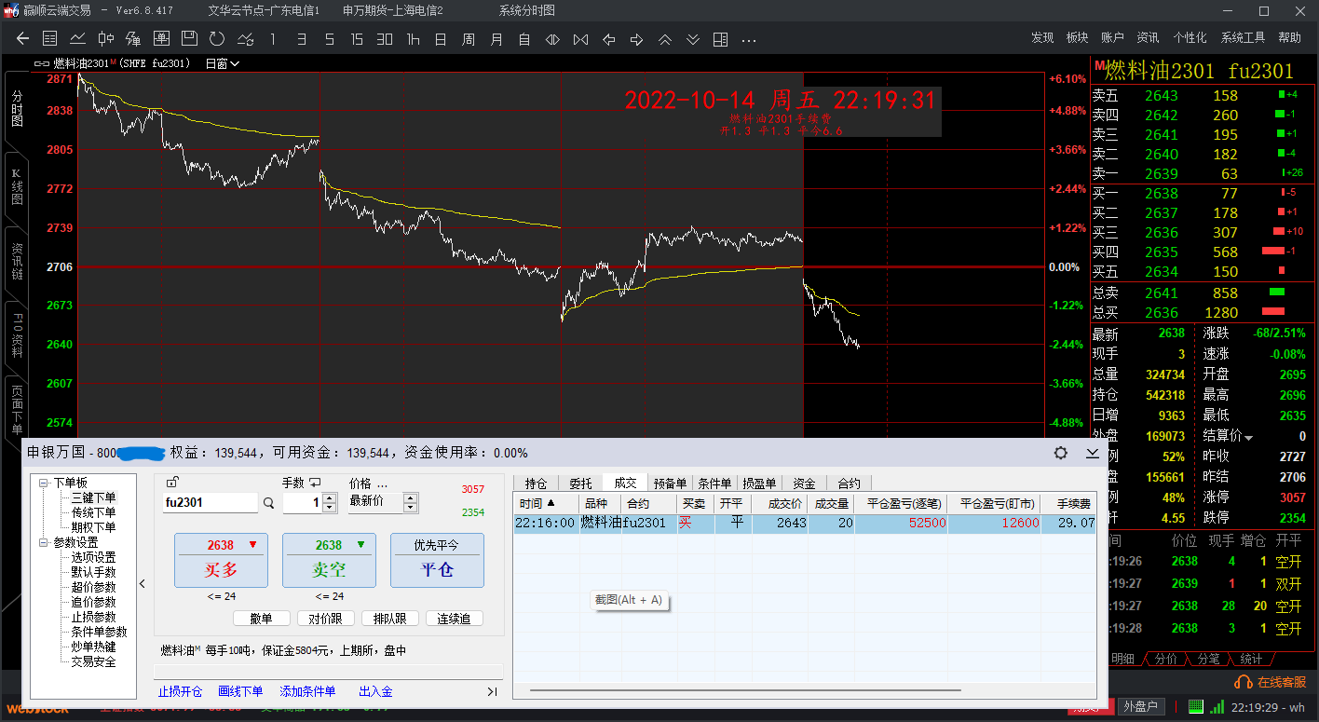1319x722 pixels.
Task: Sort by the 时间 column header
Action: (x=545, y=503)
